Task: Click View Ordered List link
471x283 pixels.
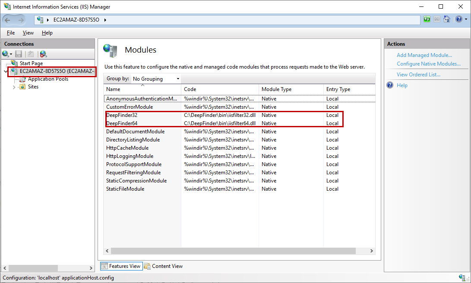Action: coord(418,75)
